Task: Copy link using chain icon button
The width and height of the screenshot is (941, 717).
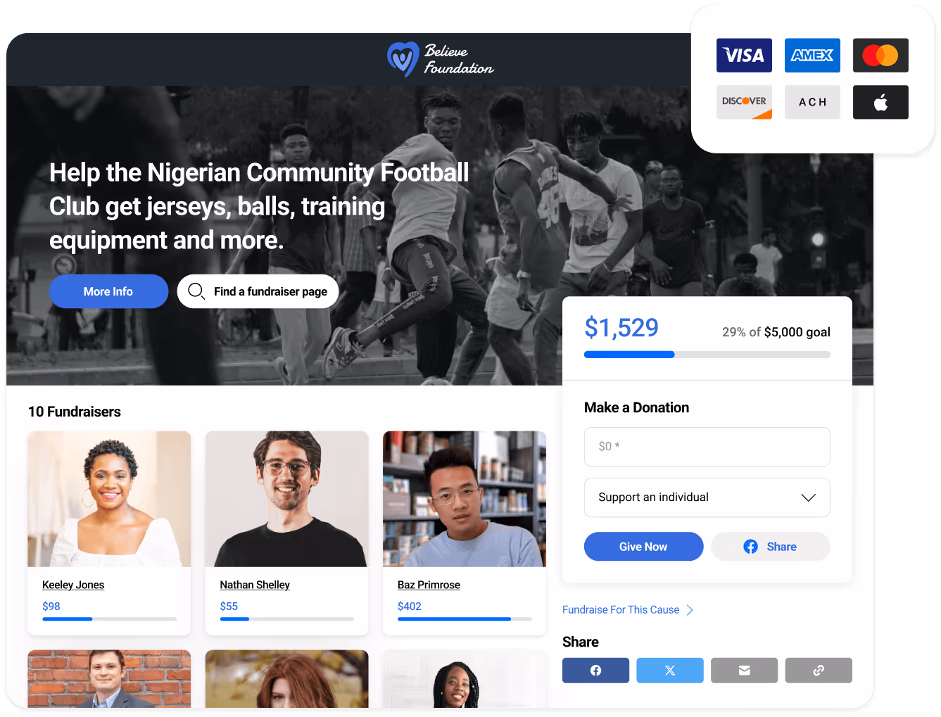Action: pos(819,671)
